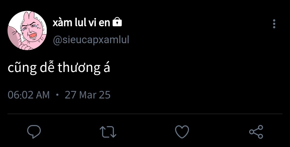The width and height of the screenshot is (290, 147).
Task: Open the three-dot more options menu
Action: (274, 24)
